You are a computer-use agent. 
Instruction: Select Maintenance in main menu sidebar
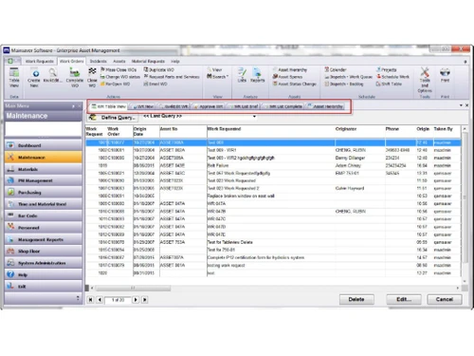(x=44, y=158)
